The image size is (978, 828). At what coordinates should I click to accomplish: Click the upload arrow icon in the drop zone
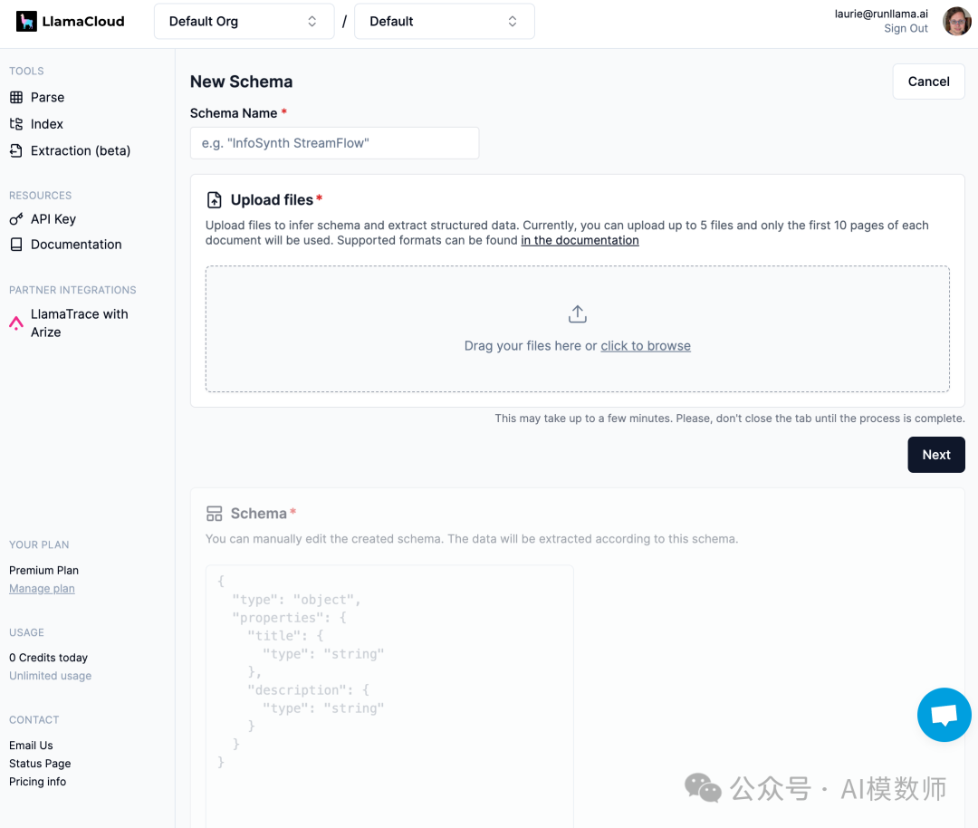(577, 313)
